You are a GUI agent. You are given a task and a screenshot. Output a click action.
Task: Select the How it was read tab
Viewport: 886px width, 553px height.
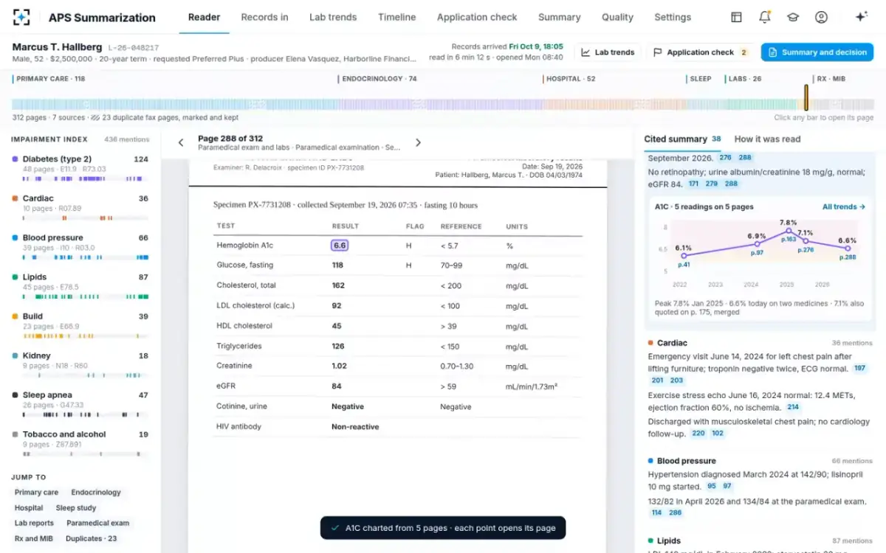click(x=767, y=139)
